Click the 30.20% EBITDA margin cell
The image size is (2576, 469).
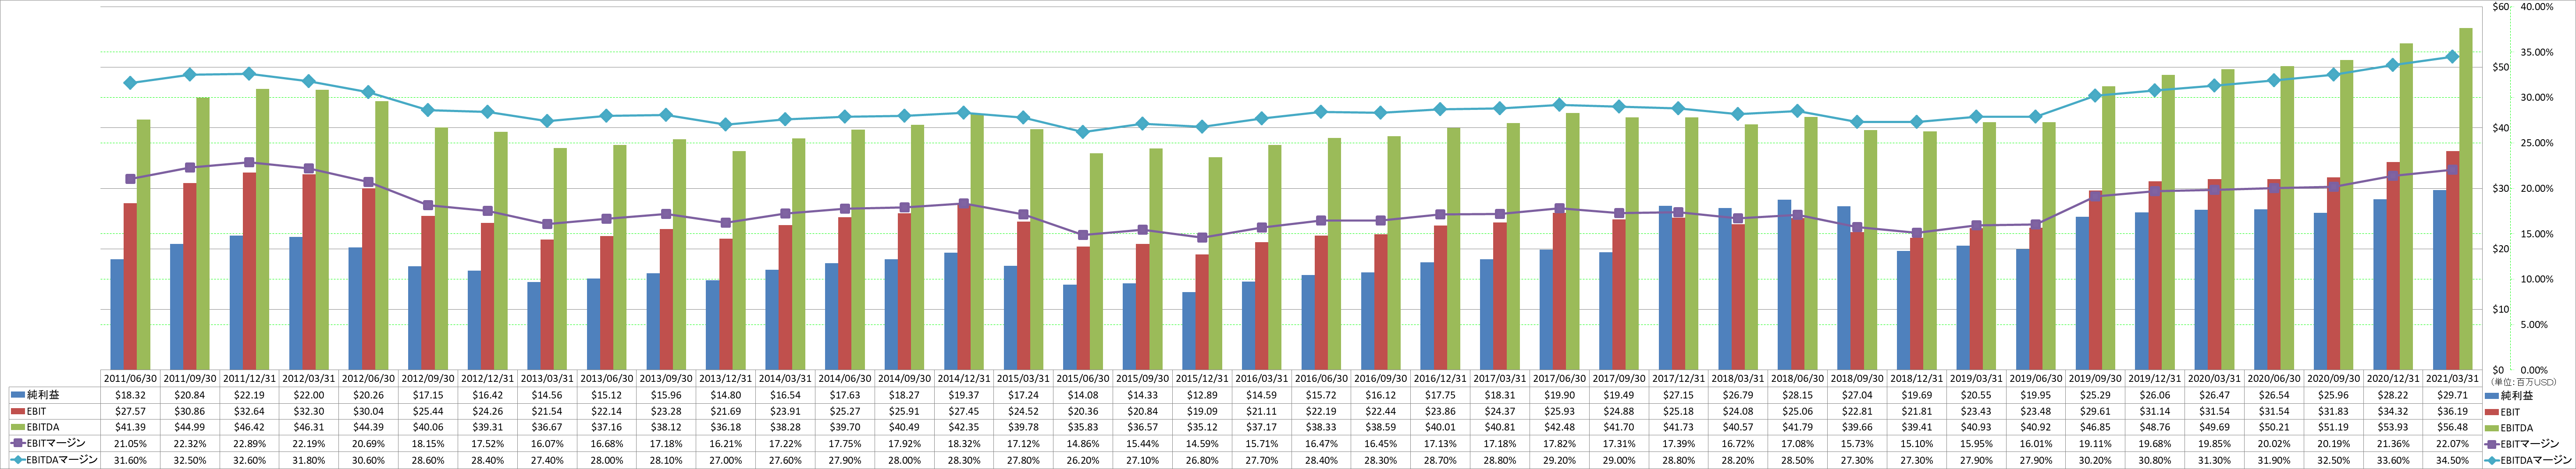click(2096, 459)
